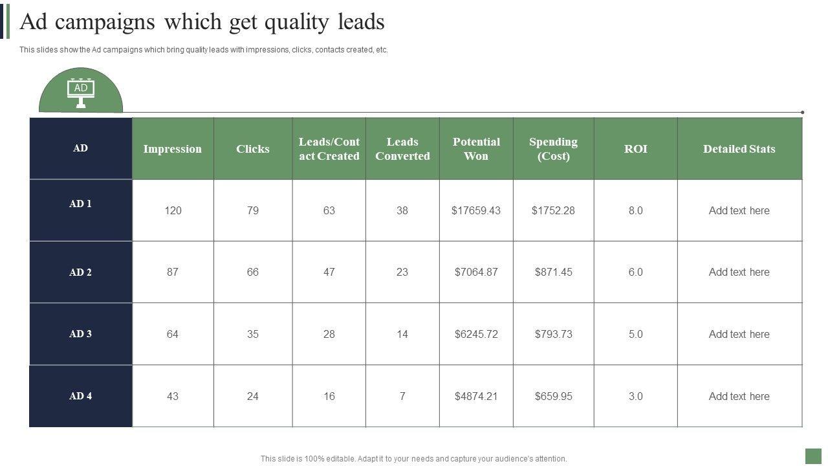828x466 pixels.
Task: Select the Clicks column header
Action: point(253,149)
